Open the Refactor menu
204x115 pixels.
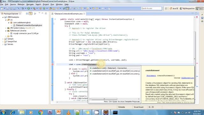[21, 4]
